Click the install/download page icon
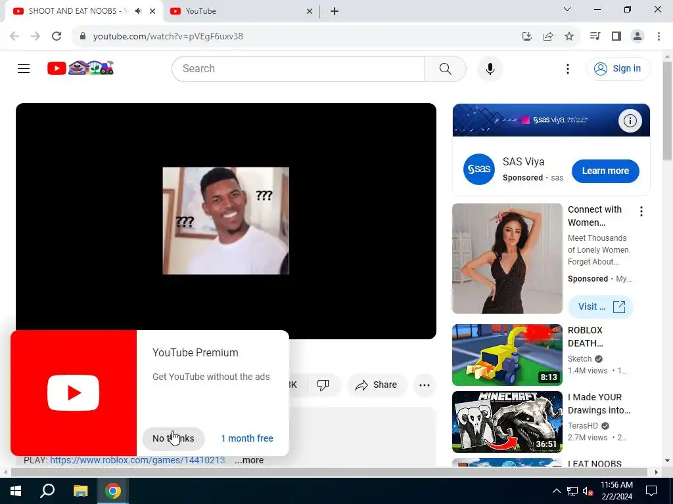Screen dimensions: 673x504 coord(526,36)
